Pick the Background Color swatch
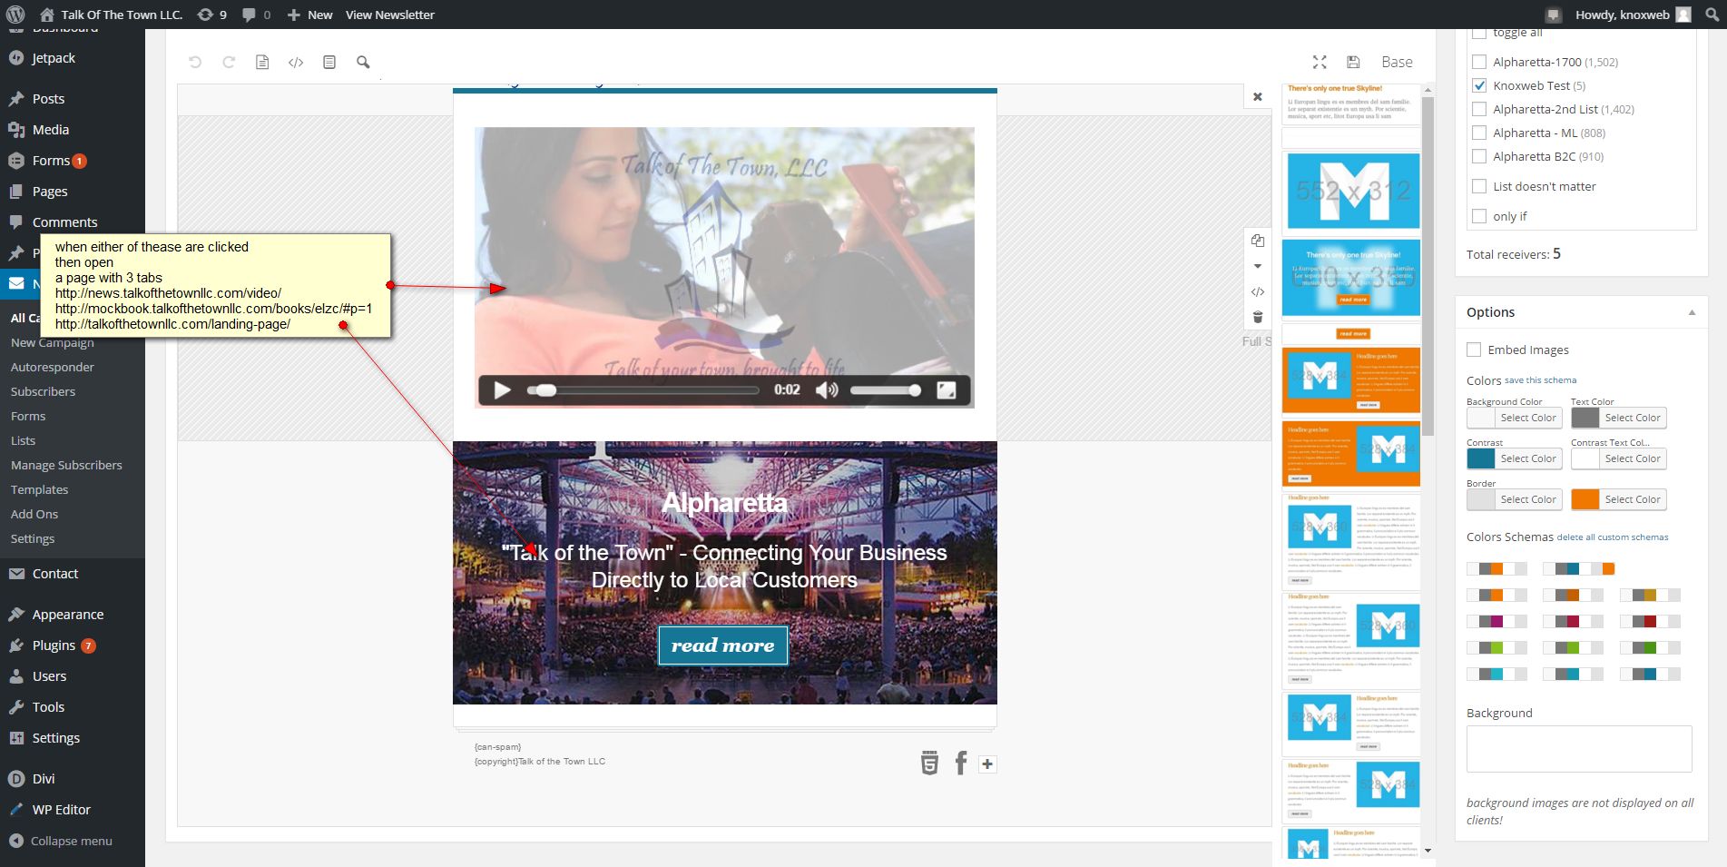This screenshot has height=867, width=1727. [1481, 418]
